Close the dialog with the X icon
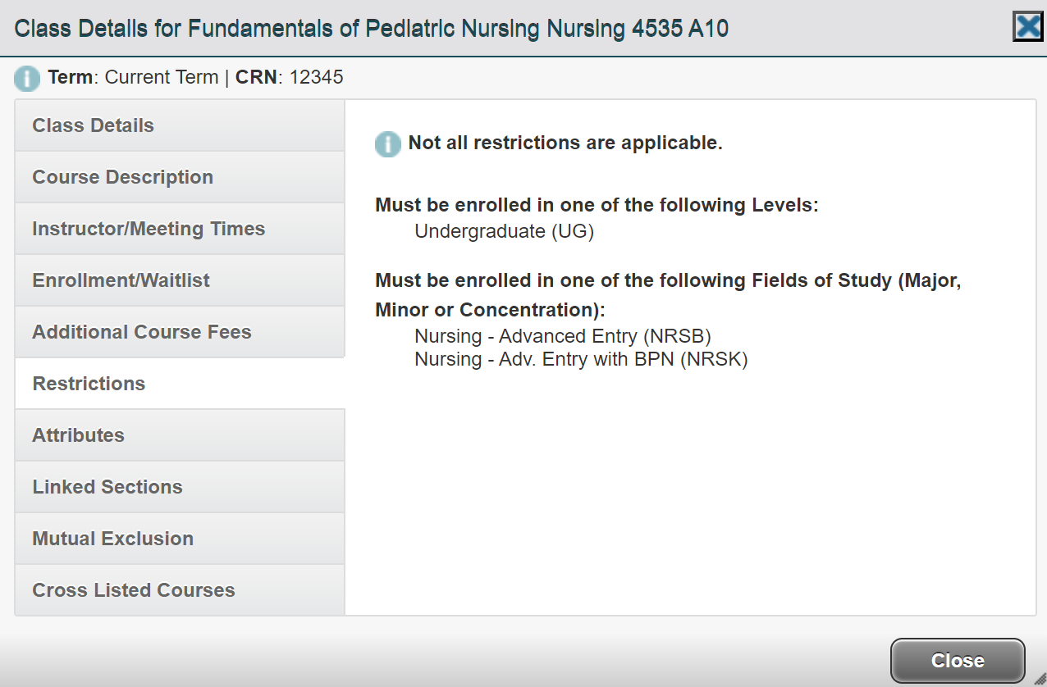This screenshot has height=687, width=1047. [x=1028, y=27]
